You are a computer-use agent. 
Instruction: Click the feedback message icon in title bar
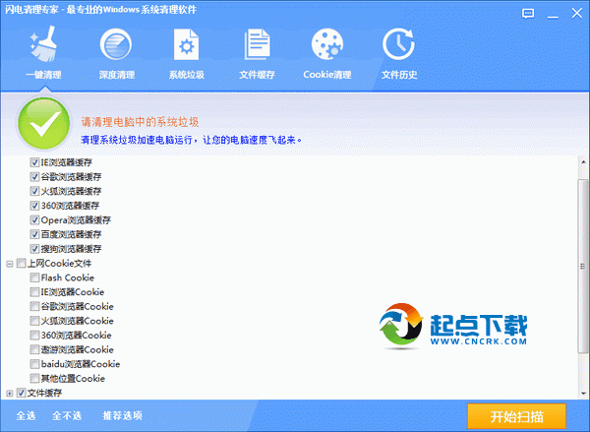point(528,14)
